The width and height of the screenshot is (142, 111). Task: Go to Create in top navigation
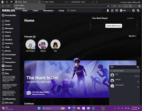point(61,11)
